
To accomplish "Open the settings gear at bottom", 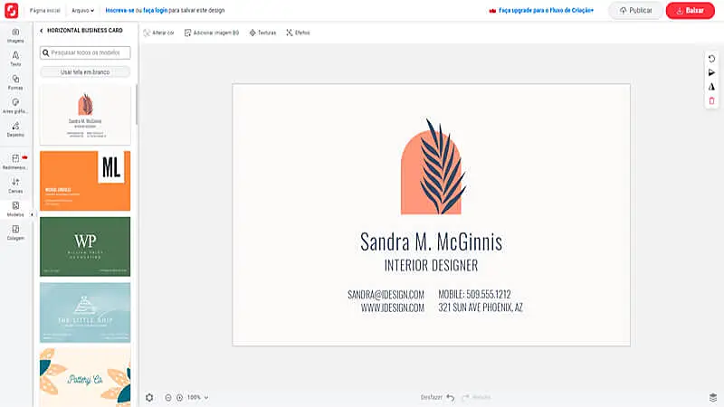I will click(149, 397).
